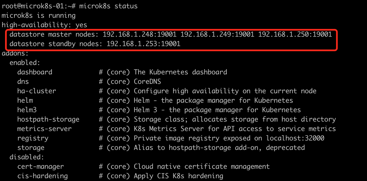Select the 'metrics-server' addon name
The image size is (367, 181).
[x=44, y=129]
